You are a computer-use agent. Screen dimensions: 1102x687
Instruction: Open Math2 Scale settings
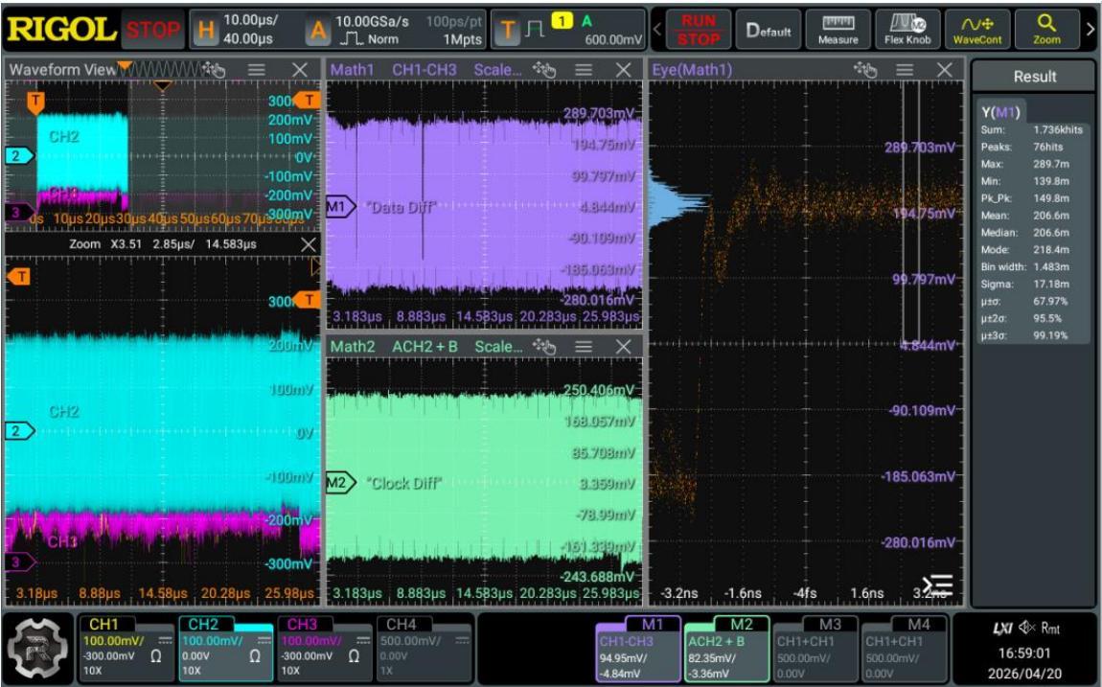498,346
